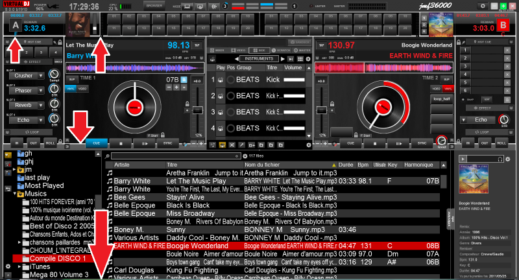This screenshot has height=280, width=519.
Task: Click drum icon of sampler row 1 Kick
Action: (220, 80)
